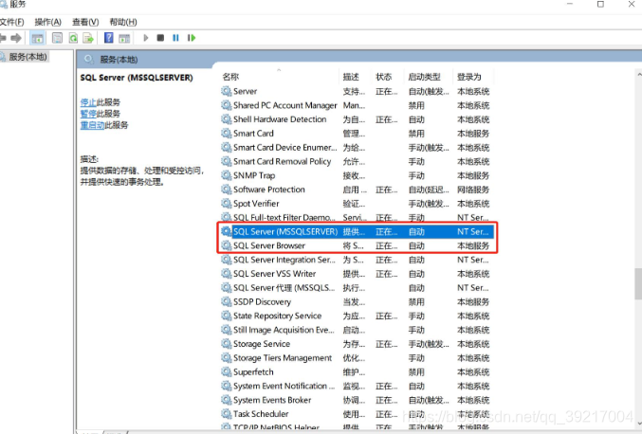Open the Properties toolbar icon
This screenshot has height=434, width=642.
[x=57, y=38]
